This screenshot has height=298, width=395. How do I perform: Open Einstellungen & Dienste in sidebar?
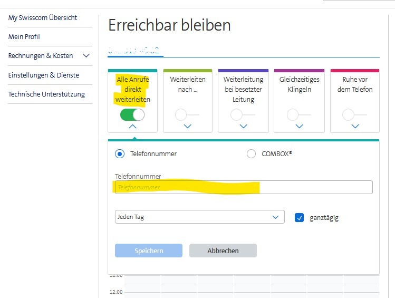[44, 75]
